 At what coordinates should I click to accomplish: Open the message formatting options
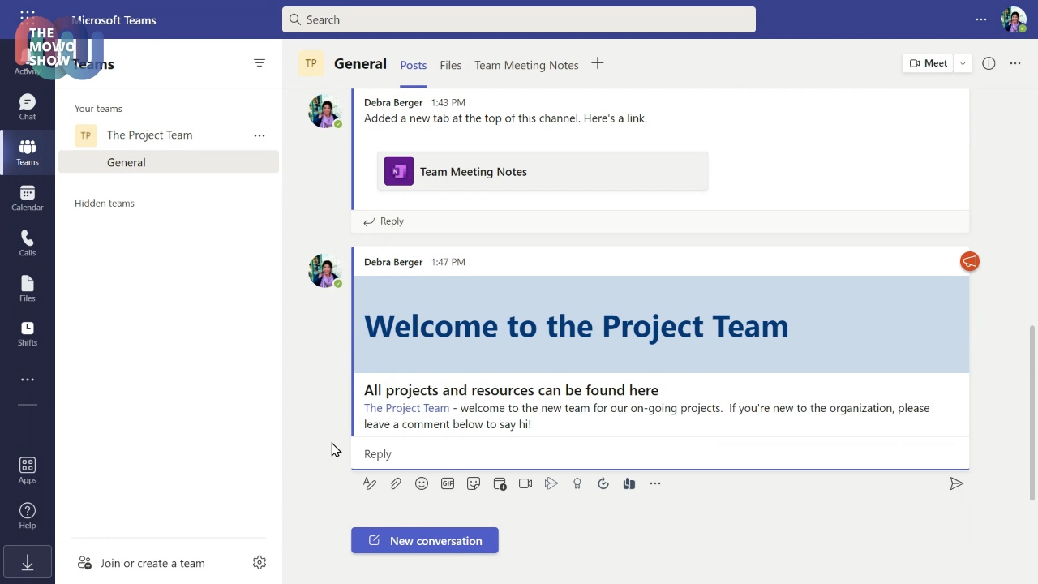(370, 483)
